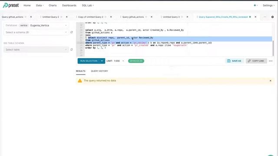Open the Run Selection arrow dropdown

(102, 61)
